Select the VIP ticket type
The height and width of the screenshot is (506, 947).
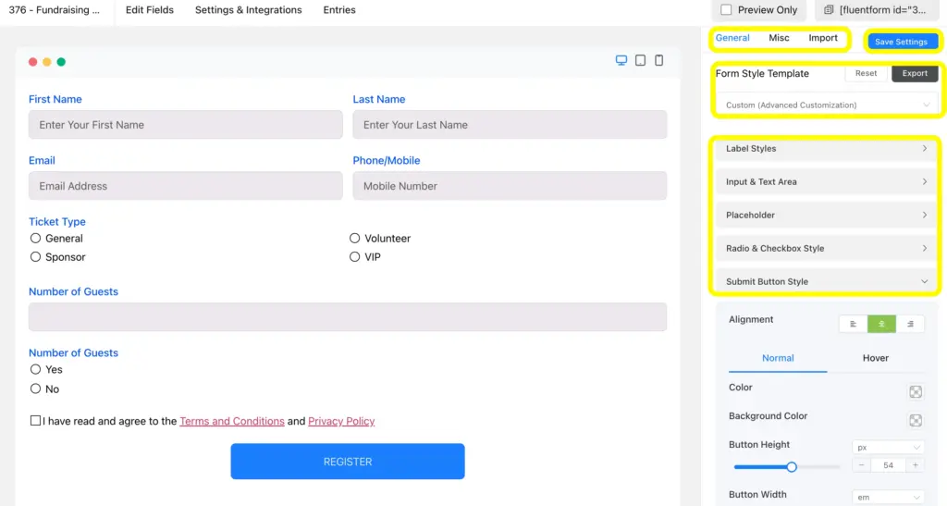(354, 256)
